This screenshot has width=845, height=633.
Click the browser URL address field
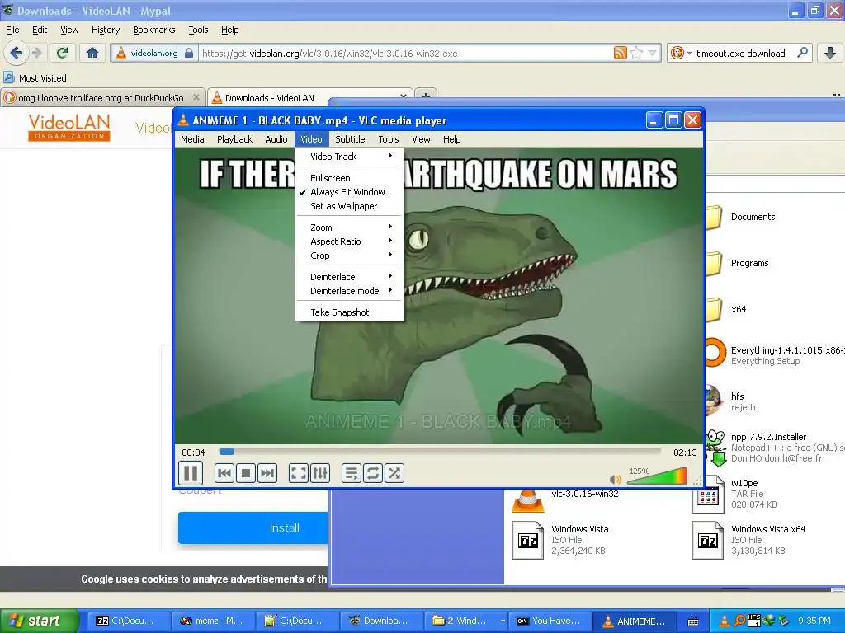[x=404, y=54]
